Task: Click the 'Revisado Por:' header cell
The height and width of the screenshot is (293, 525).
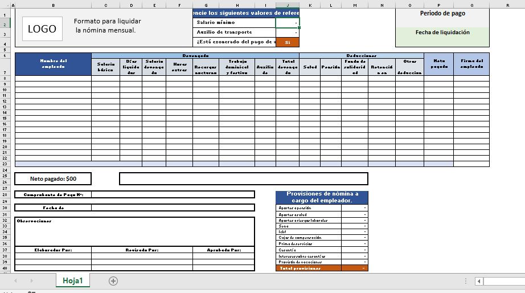Action: (x=142, y=250)
